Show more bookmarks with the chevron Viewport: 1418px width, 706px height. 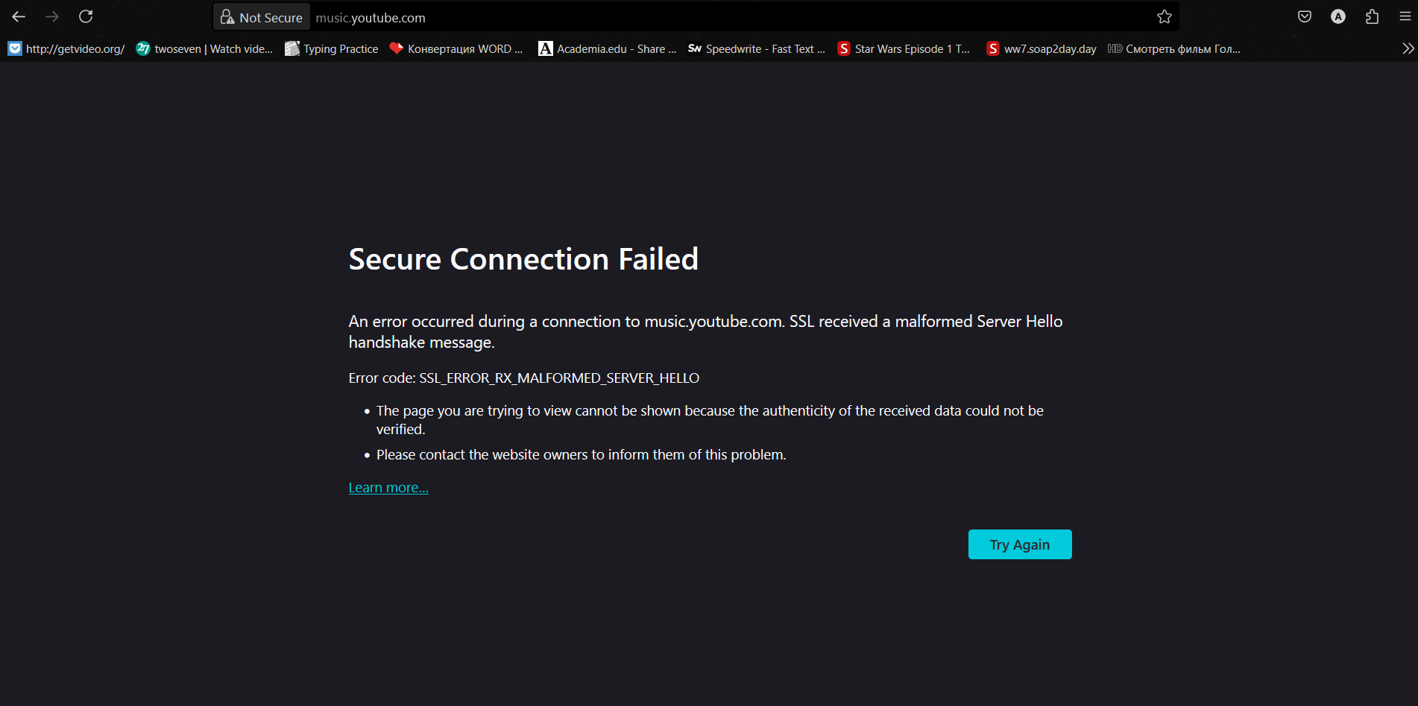pos(1408,48)
